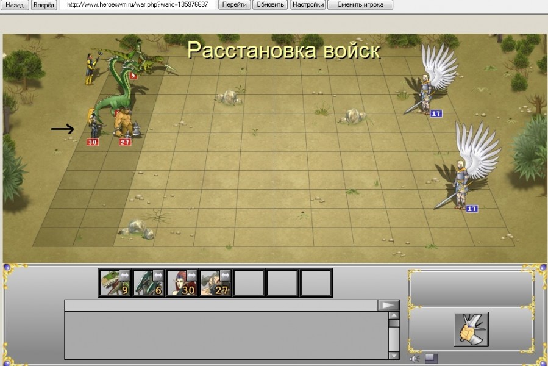548x366 pixels.
Task: Click into the chat message input field
Action: pos(221,306)
